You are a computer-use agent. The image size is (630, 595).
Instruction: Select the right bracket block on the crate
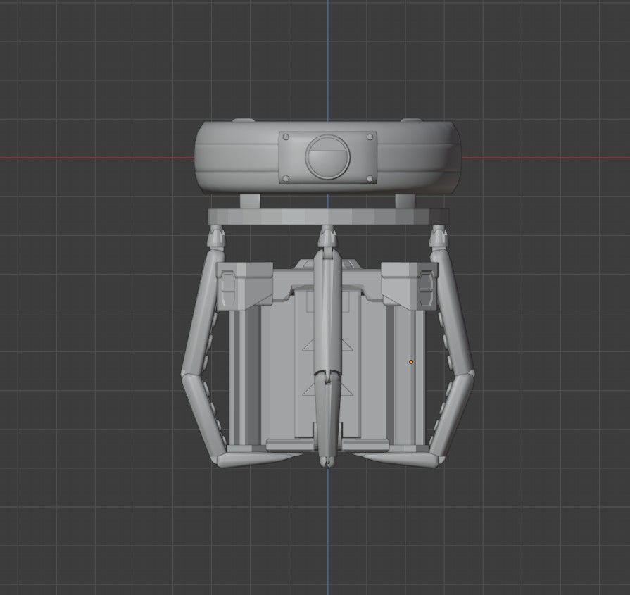409,287
